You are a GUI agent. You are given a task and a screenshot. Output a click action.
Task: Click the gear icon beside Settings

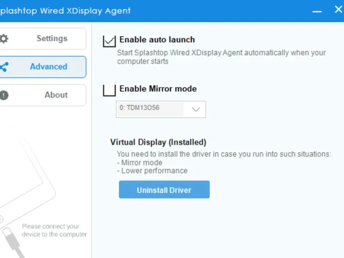4,39
